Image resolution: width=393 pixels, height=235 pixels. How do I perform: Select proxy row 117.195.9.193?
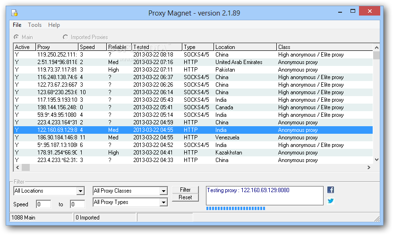coord(193,100)
